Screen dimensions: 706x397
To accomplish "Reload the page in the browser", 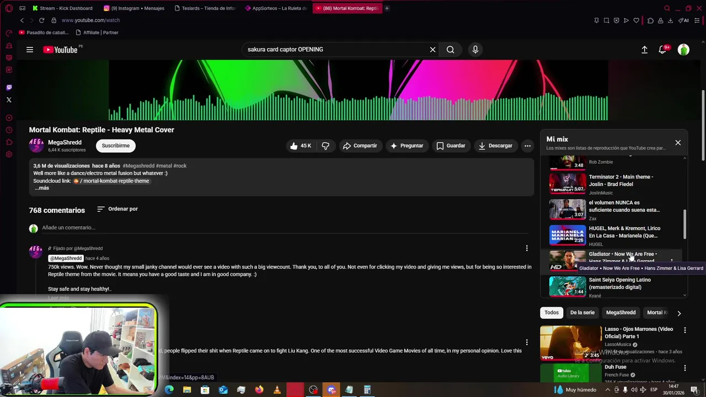I will (41, 20).
